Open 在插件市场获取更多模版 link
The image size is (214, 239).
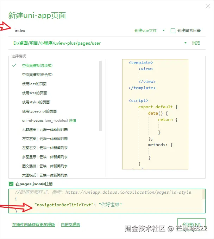33,225
